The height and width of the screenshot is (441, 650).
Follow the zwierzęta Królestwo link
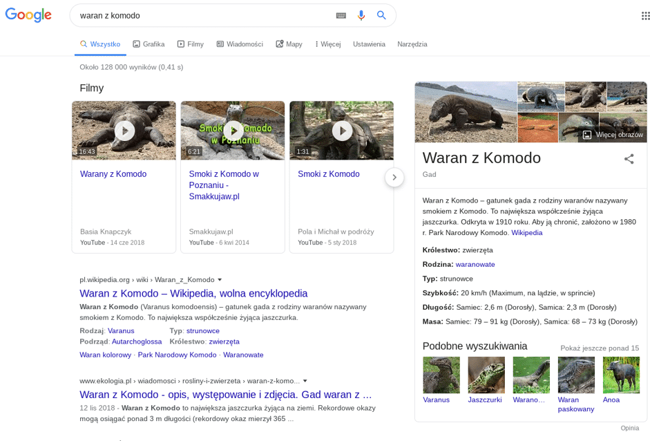click(x=224, y=341)
